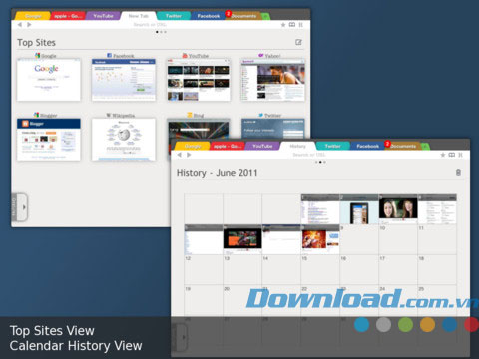Click the back arrow in the Top Sites window

[20, 25]
